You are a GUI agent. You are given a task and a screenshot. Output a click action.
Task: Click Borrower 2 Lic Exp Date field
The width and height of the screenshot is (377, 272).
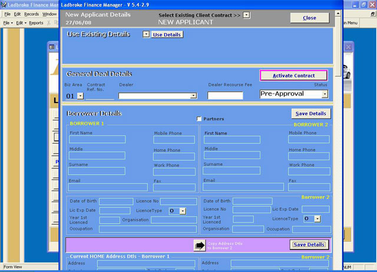[316, 209]
